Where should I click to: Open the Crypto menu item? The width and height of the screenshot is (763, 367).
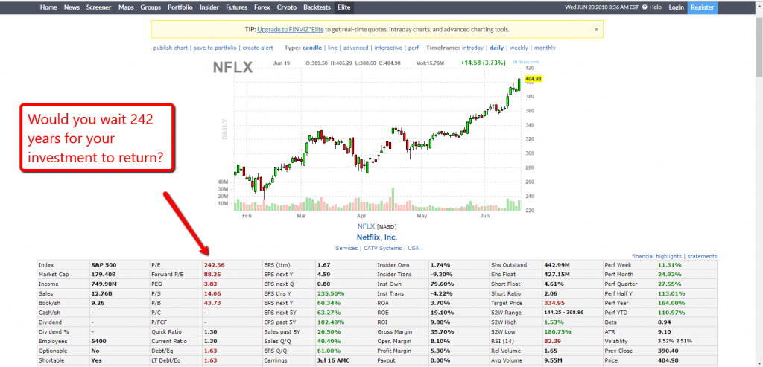tap(287, 7)
